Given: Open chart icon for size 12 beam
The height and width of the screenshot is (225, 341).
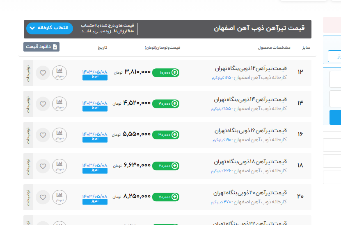Looking at the screenshot, I should (60, 73).
